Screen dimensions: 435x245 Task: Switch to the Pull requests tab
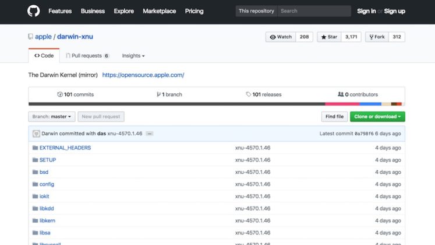point(87,56)
